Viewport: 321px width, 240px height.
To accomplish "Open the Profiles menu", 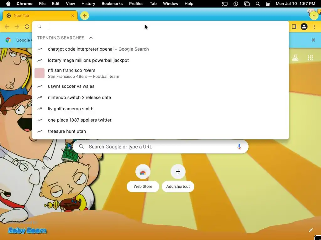I will click(x=136, y=4).
